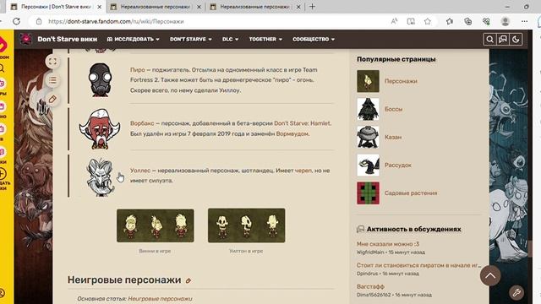Open the Казан popular page
Viewport: 541px width, 304px height.
point(393,137)
